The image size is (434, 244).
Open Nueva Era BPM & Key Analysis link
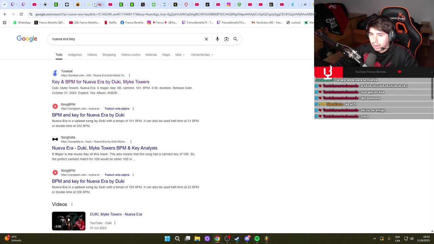tap(105, 148)
